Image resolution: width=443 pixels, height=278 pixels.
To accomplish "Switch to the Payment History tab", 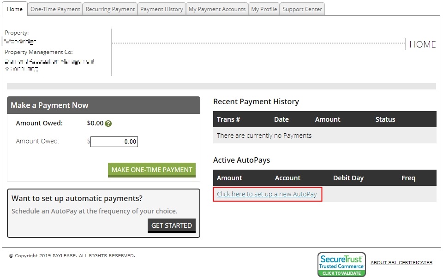I will pos(162,8).
